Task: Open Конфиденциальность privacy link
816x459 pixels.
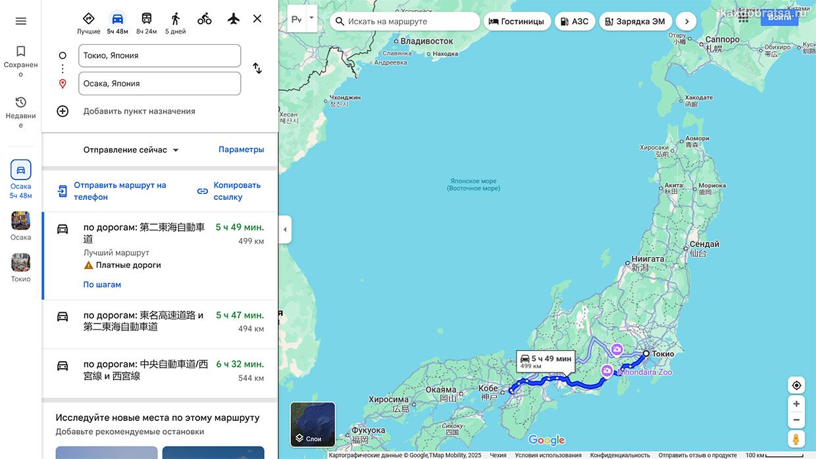Action: [x=620, y=455]
